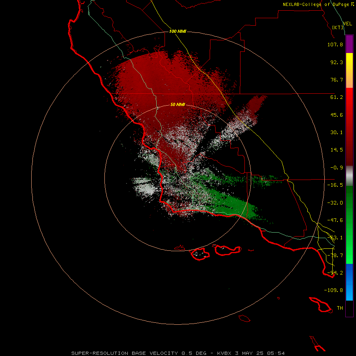The image size is (356, 356).
Task: Click the 14.5 scale value
Action: [337, 150]
